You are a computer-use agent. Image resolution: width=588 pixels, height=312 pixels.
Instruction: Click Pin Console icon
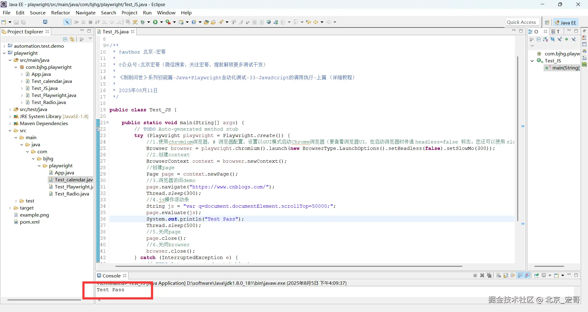pyautogui.click(x=537, y=275)
